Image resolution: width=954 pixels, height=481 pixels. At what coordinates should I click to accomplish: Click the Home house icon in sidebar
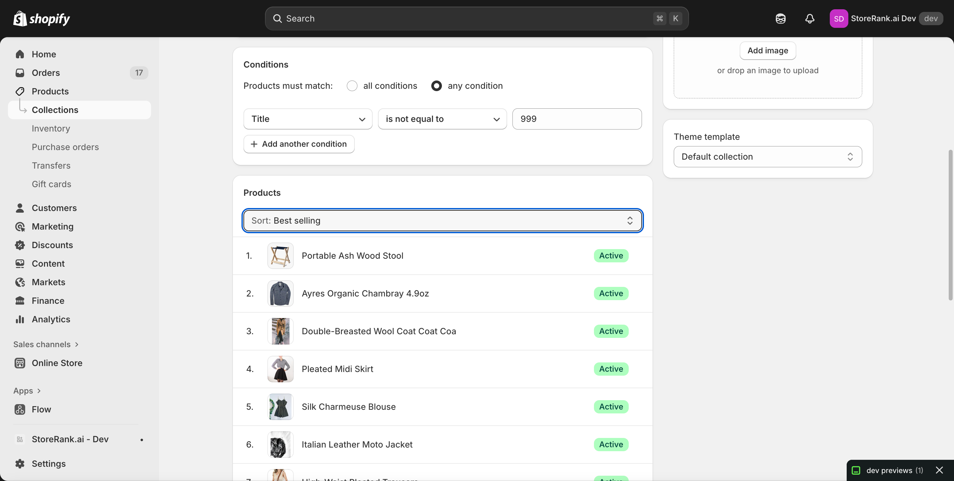(20, 54)
